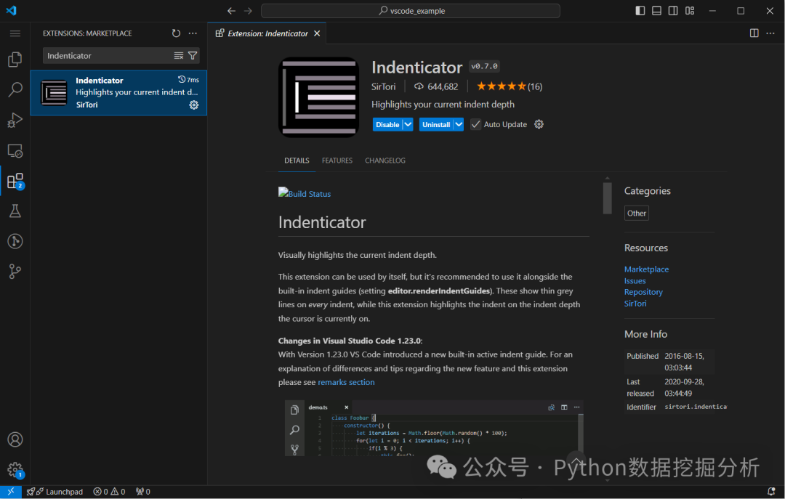Filter extensions with the funnel icon
This screenshot has width=785, height=499.
(x=193, y=55)
